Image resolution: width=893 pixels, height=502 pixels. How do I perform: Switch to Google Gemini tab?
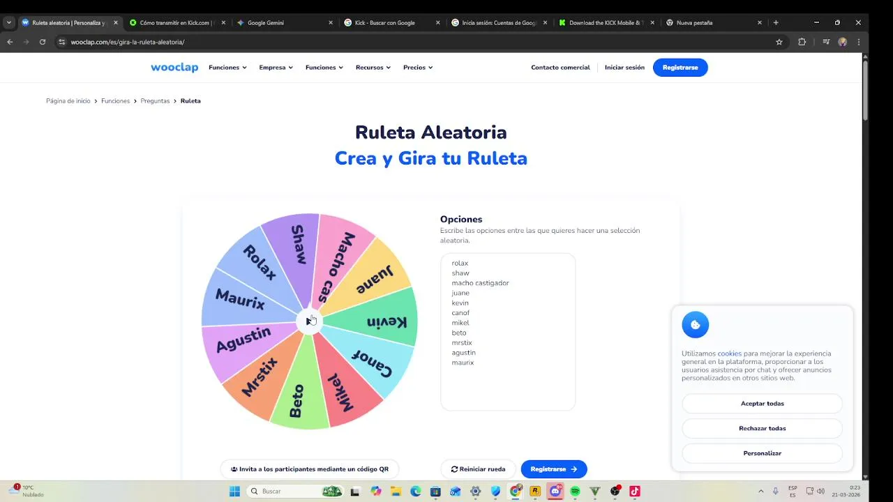(x=284, y=22)
